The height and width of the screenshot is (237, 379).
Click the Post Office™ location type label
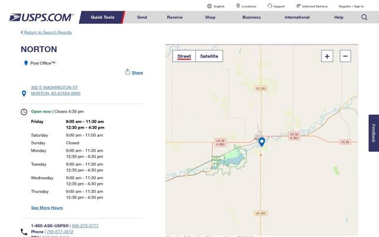43,63
